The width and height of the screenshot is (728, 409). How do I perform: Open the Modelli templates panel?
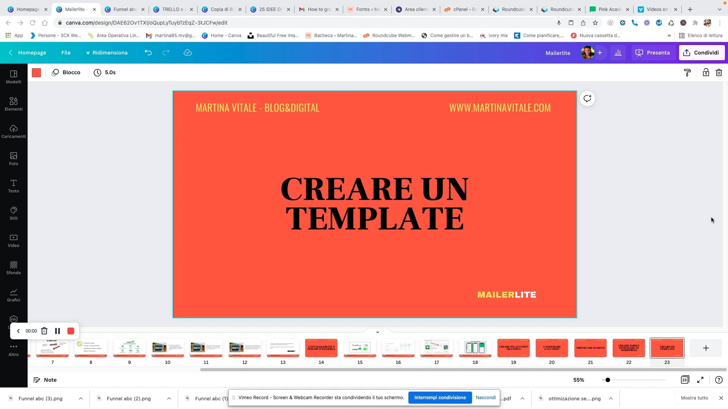[14, 77]
